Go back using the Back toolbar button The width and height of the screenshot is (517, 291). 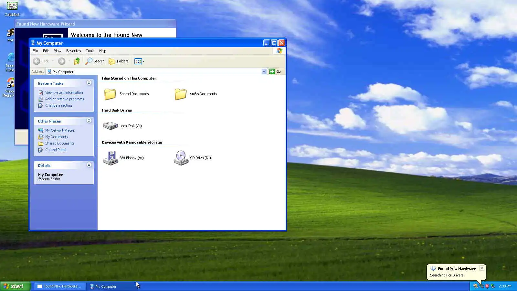41,61
